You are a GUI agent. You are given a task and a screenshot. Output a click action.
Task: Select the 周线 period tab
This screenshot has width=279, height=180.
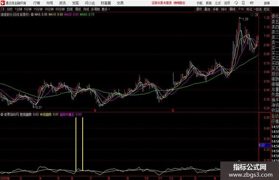(x=78, y=9)
